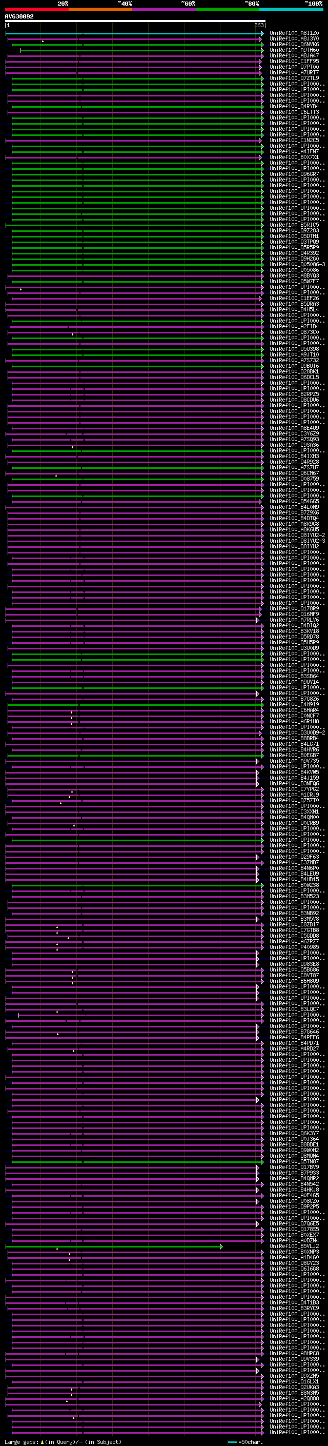Open hit UniRef100_Q7PT00

(294, 67)
